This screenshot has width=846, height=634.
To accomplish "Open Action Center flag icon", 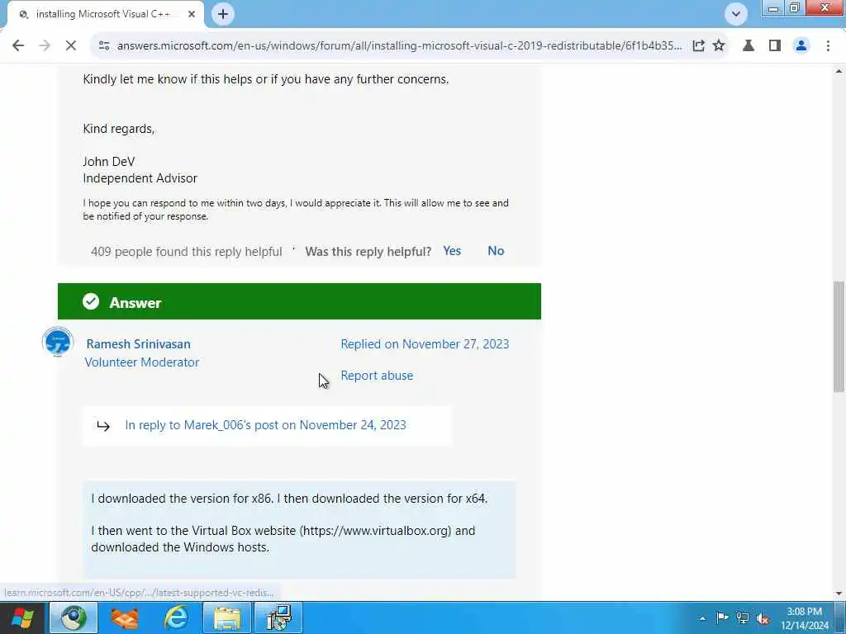I will (x=722, y=617).
